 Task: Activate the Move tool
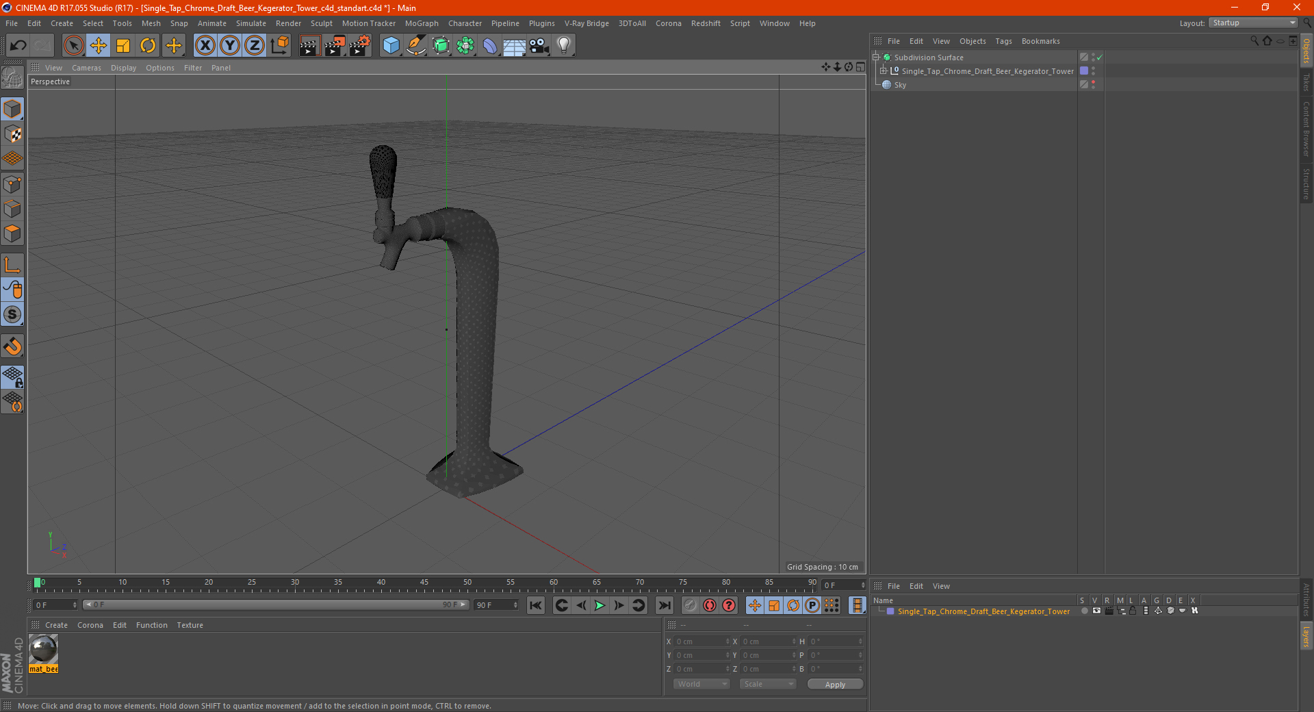pyautogui.click(x=99, y=46)
